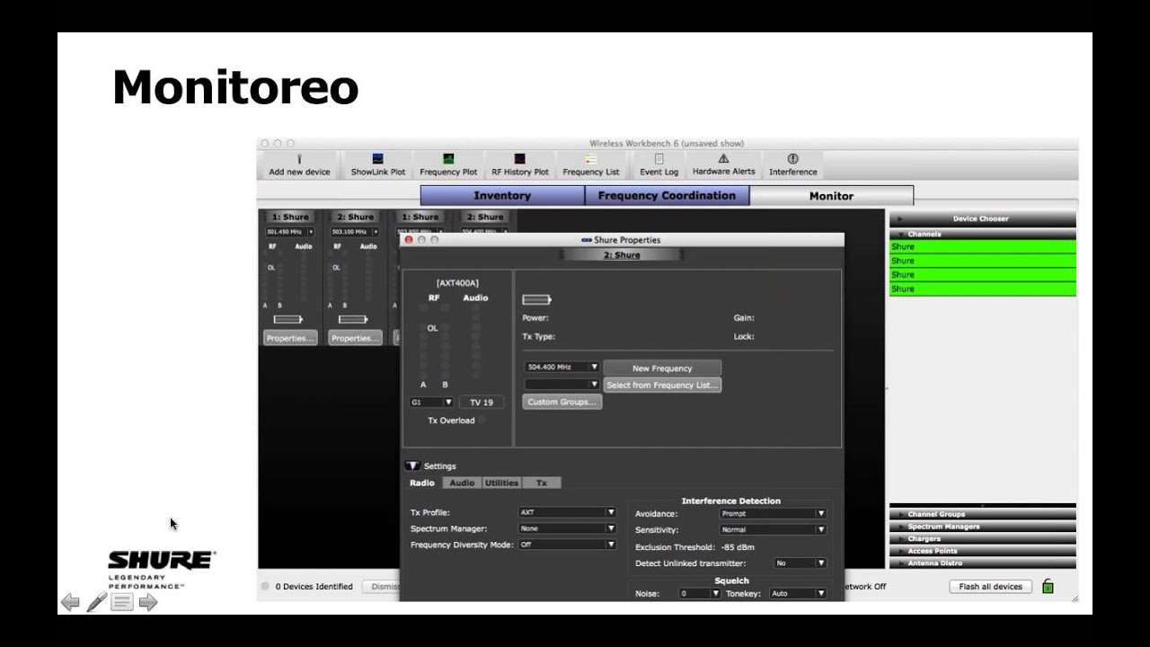Click the battery icon in Shure Properties
This screenshot has height=647, width=1150.
(x=536, y=299)
